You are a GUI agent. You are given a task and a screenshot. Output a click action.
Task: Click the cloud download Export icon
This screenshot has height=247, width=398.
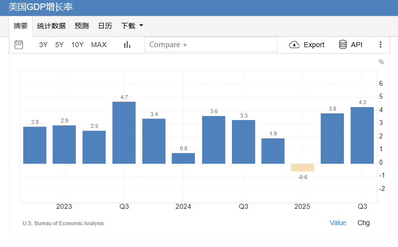pyautogui.click(x=294, y=45)
